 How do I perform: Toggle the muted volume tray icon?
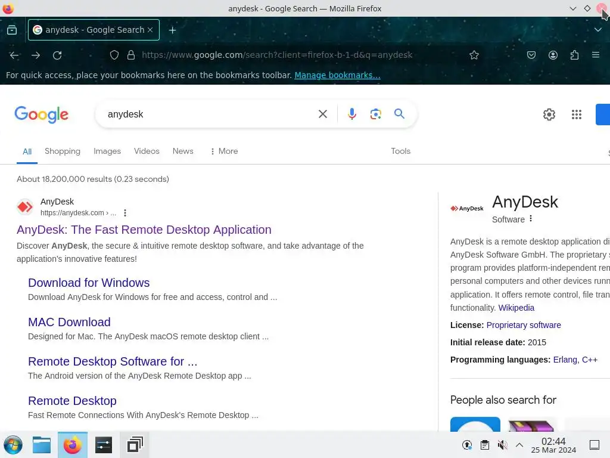[x=502, y=445]
